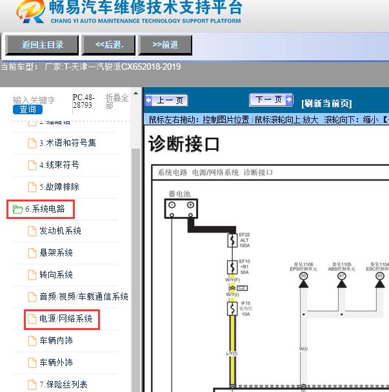Image resolution: width=389 pixels, height=392 pixels.
Task: Click the tree panel scroll-up arrow
Action: tap(135, 93)
